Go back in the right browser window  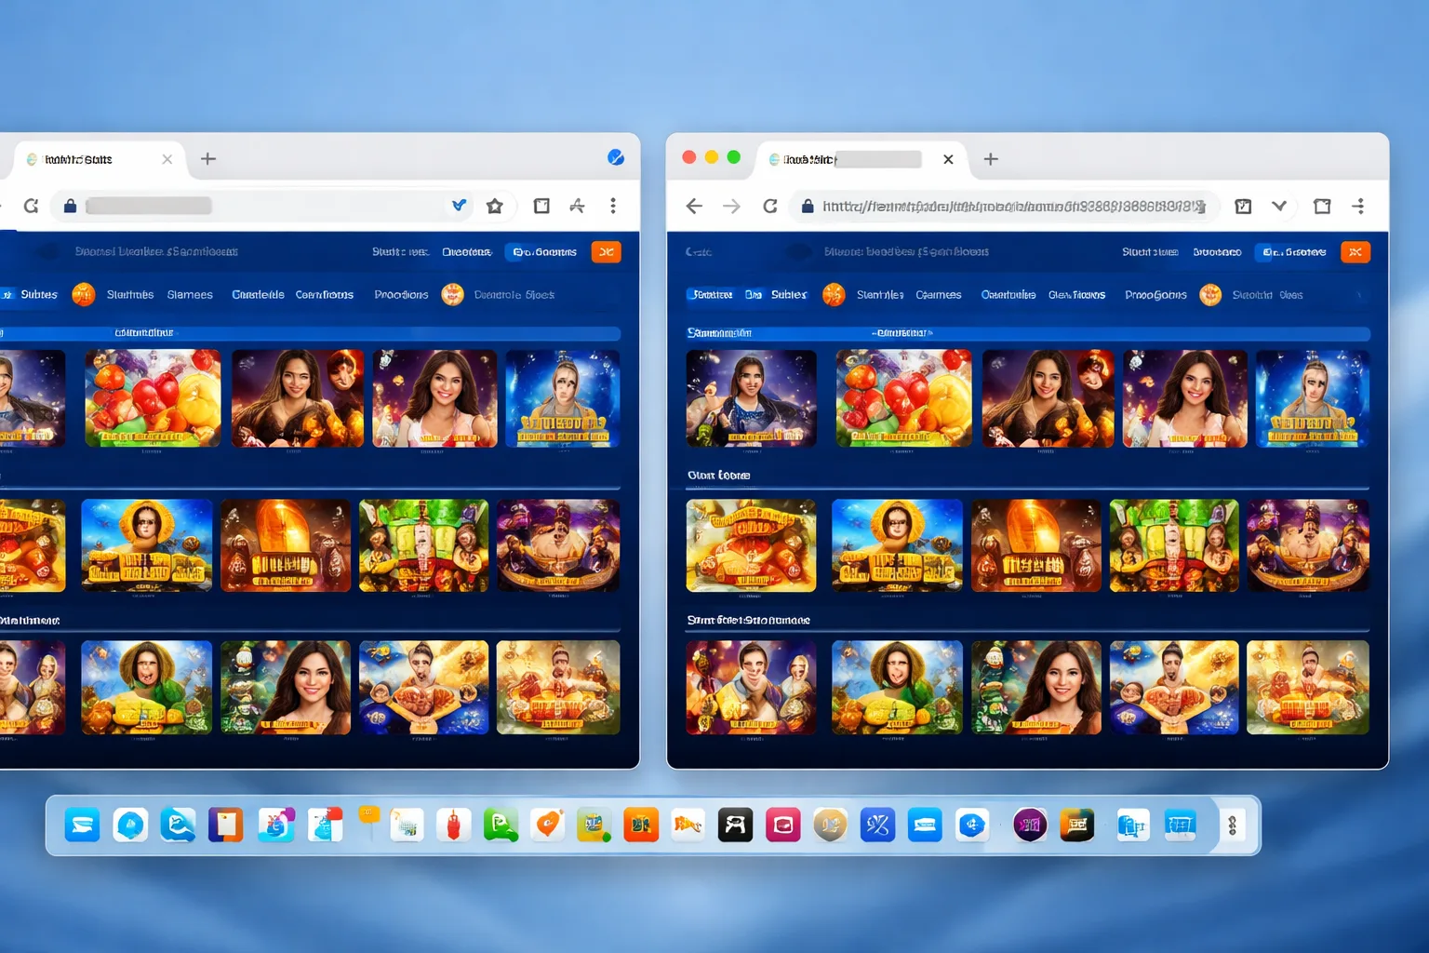694,206
